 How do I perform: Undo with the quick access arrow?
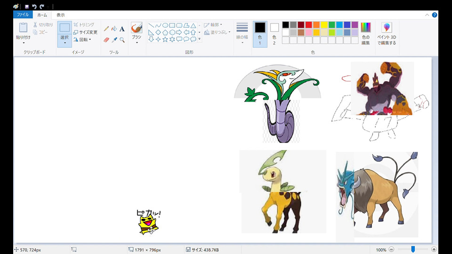34,6
